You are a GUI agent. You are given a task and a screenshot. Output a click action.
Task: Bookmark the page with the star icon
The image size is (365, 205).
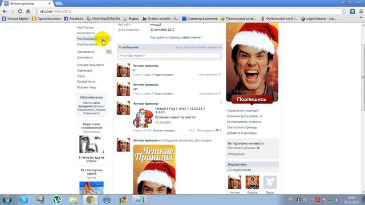344,11
